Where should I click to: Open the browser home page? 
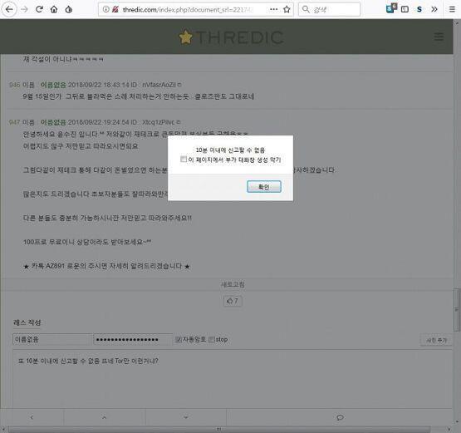[x=54, y=9]
